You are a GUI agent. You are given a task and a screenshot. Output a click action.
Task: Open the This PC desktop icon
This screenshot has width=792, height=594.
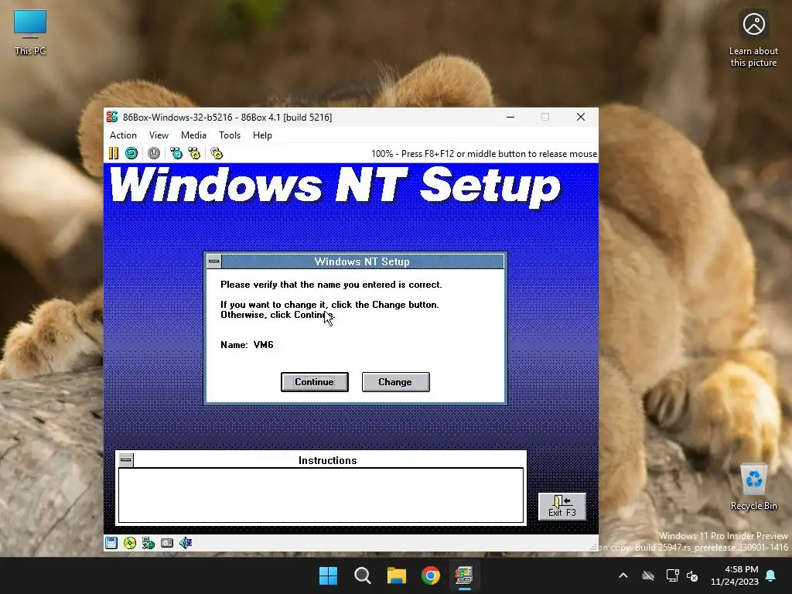pos(30,32)
